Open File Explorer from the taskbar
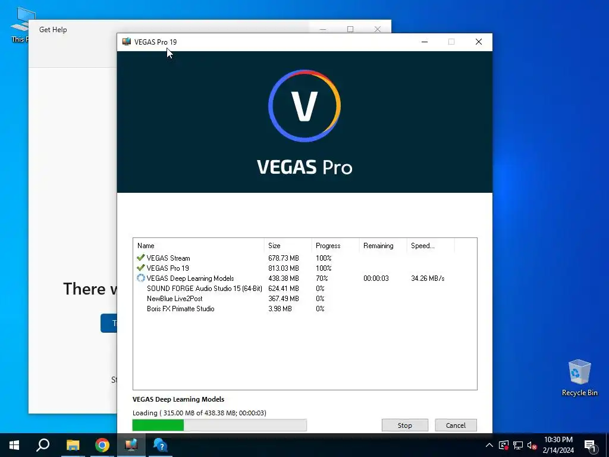Screen dimensions: 609x457 tap(73, 445)
